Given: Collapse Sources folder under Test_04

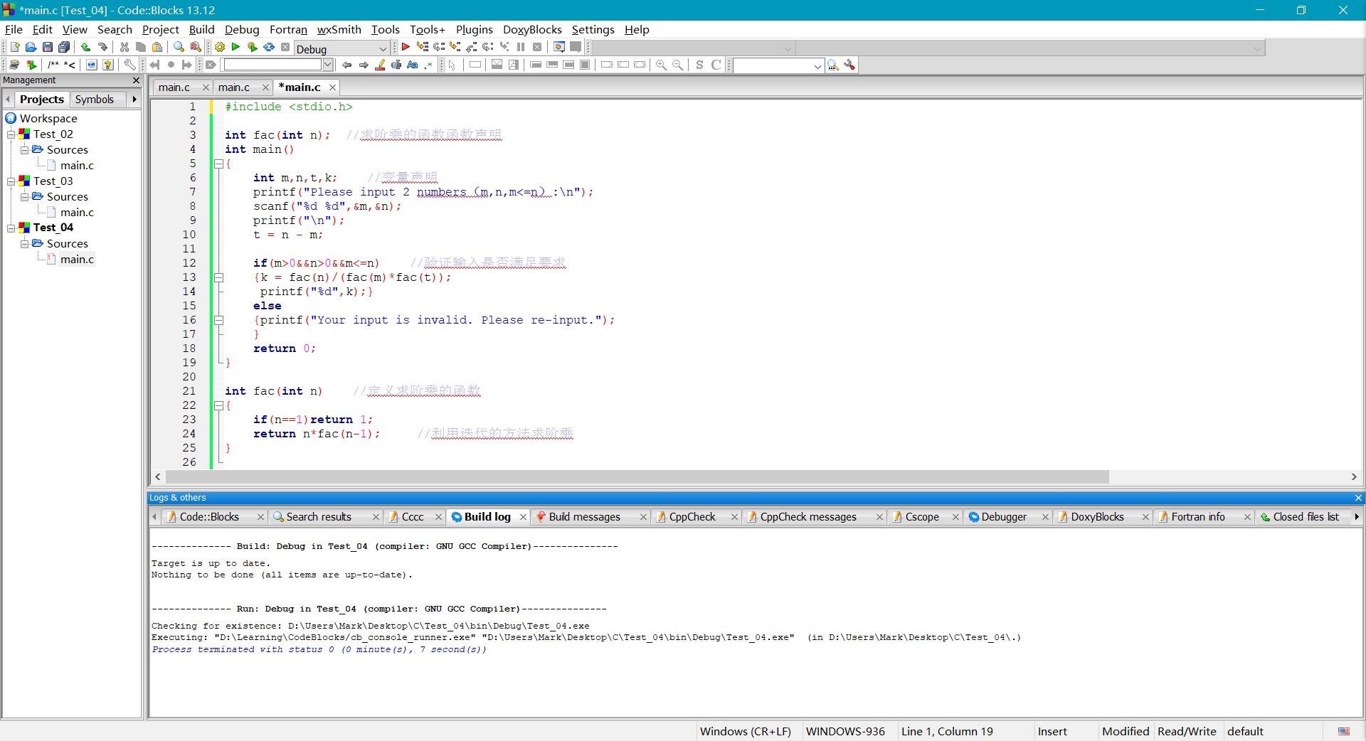Looking at the screenshot, I should click(24, 244).
